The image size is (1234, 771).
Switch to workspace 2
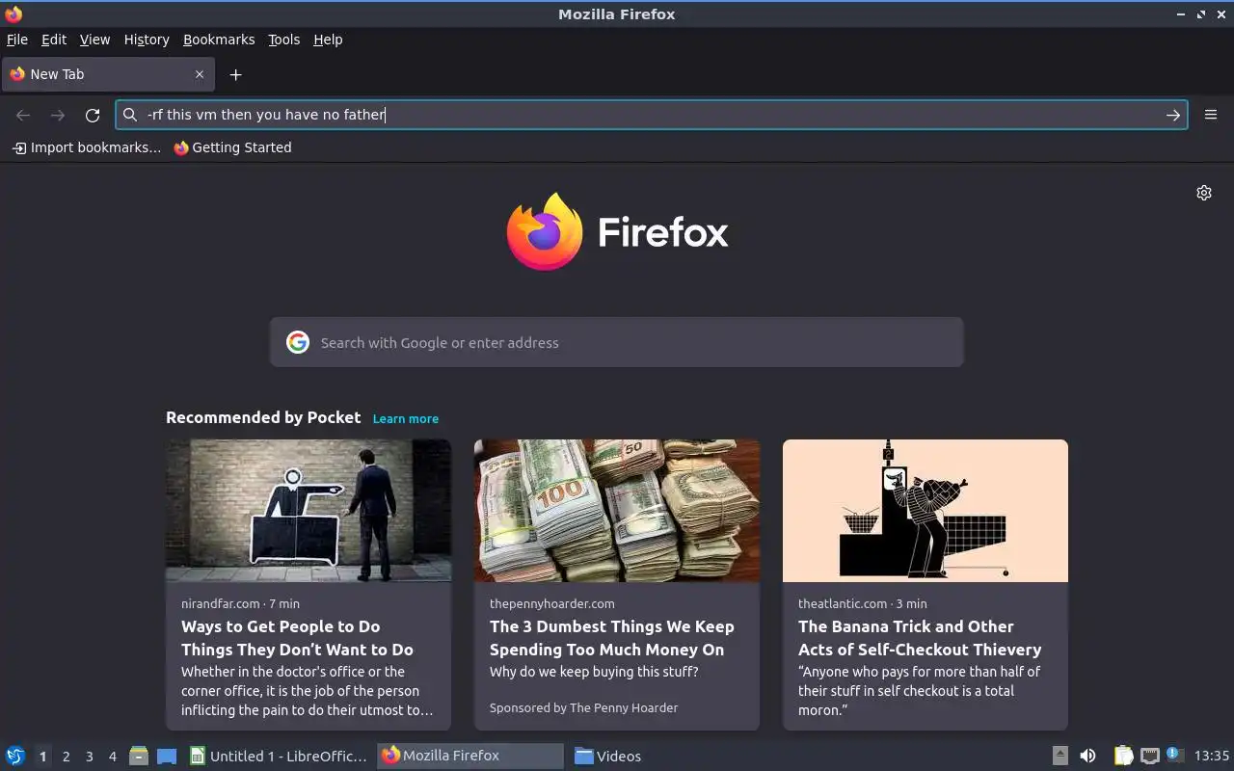coord(66,757)
